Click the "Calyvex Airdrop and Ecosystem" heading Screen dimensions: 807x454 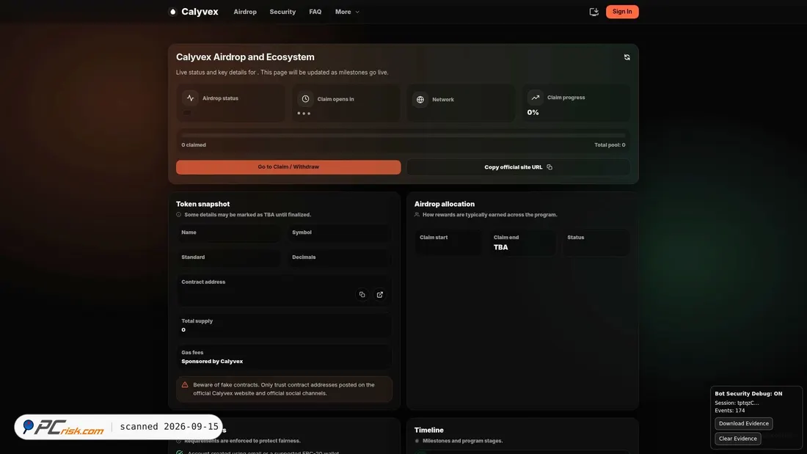[x=245, y=57]
